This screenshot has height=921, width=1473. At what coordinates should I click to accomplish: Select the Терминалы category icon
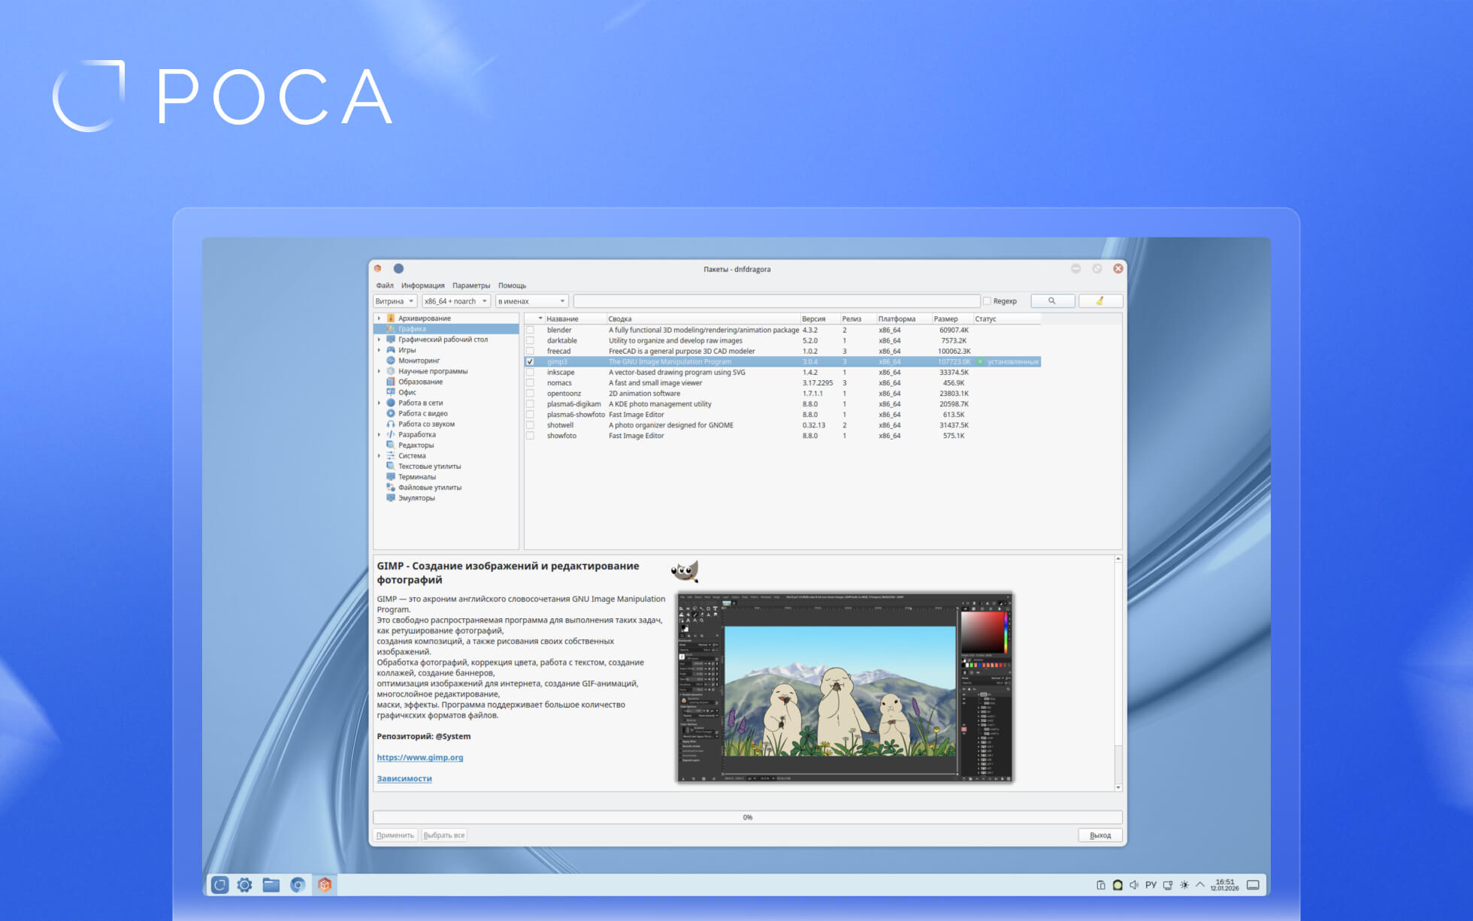click(x=391, y=477)
